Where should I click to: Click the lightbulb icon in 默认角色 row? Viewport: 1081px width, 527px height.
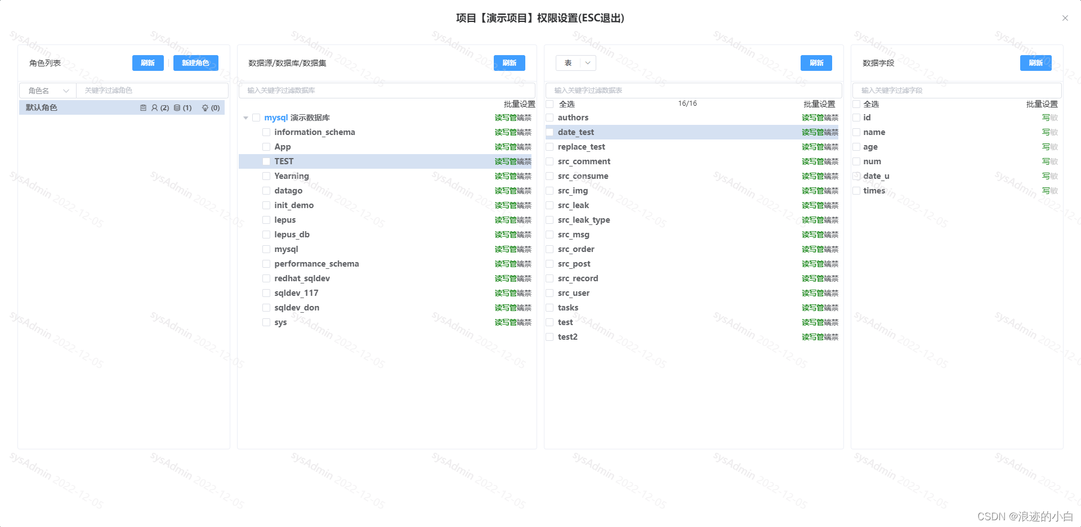tap(205, 108)
